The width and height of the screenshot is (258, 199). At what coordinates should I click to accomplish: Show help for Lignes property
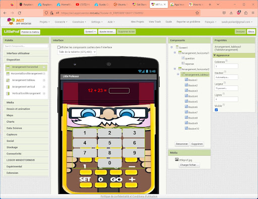224,94
